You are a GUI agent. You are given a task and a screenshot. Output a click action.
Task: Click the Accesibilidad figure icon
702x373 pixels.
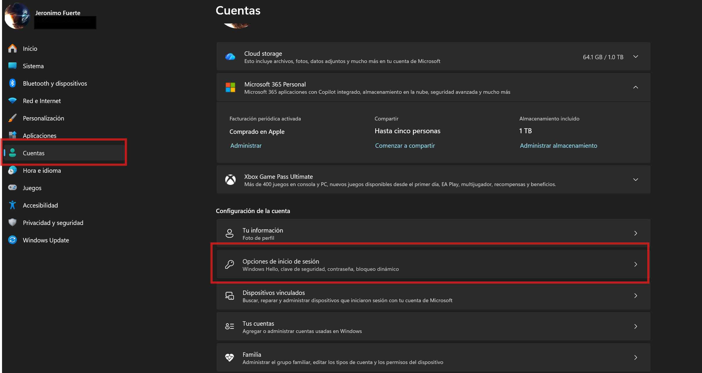pyautogui.click(x=12, y=205)
